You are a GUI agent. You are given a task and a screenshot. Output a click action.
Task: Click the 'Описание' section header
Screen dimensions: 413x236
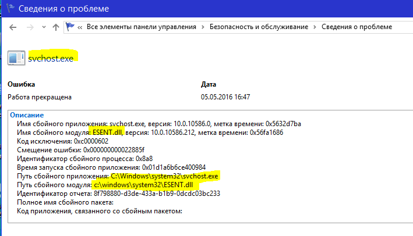click(x=27, y=115)
